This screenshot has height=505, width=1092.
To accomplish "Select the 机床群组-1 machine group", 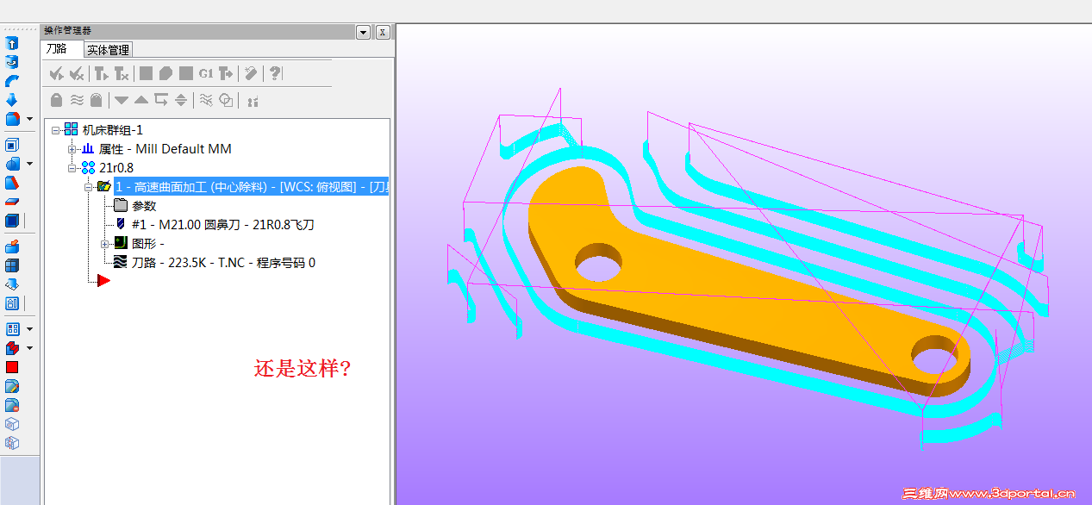I will (x=112, y=130).
